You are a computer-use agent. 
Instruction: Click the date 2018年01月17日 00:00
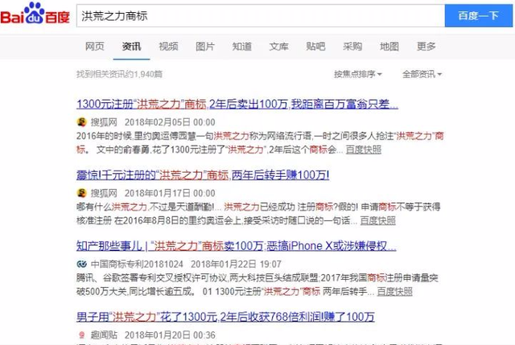pos(170,193)
